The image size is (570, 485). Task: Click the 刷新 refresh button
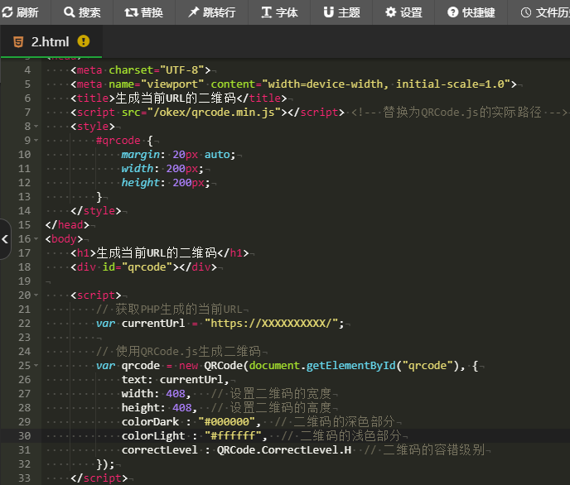21,12
